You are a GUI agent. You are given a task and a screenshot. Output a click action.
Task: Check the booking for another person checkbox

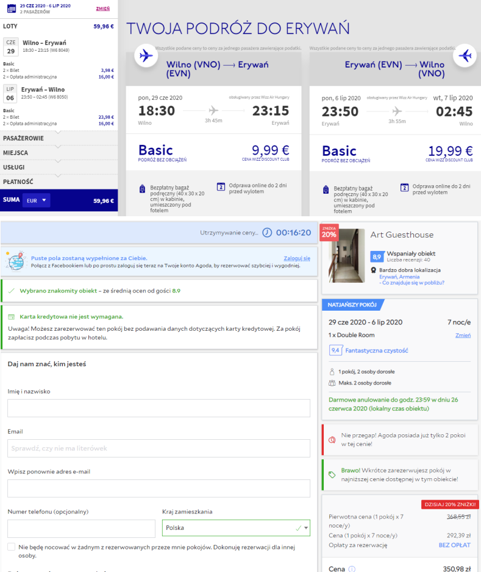[x=12, y=547]
